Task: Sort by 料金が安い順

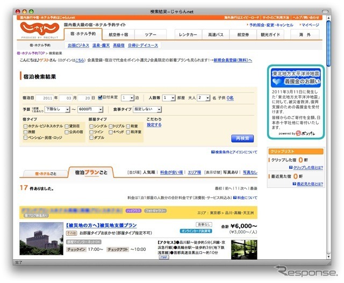Action: (x=171, y=172)
